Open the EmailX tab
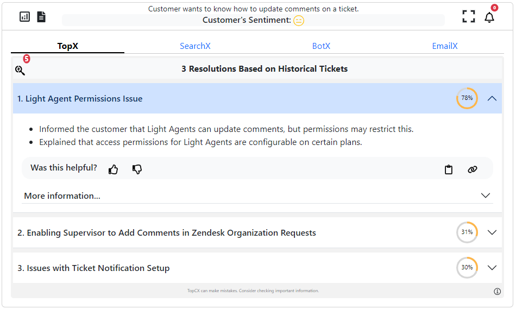Screen dimensions: 516x309 pos(444,46)
